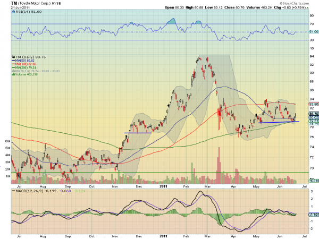This screenshot has height=239, width=319.
Task: Click the 84 label on the price axis
Action: pyautogui.click(x=312, y=99)
